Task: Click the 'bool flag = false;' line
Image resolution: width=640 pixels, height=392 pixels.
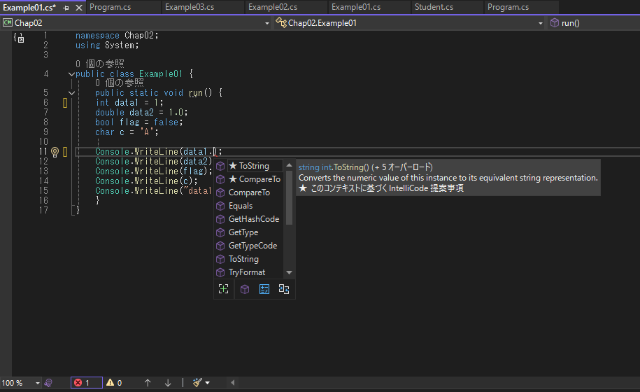Action: point(138,122)
